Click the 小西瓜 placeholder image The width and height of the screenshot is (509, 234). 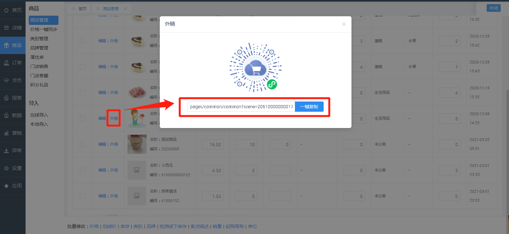pos(137,170)
